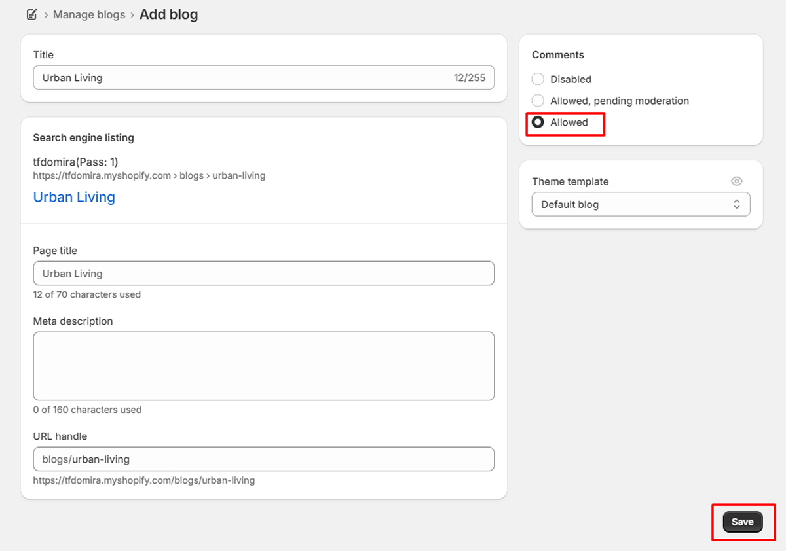Click the Meta description label
The width and height of the screenshot is (786, 551).
pyautogui.click(x=73, y=321)
